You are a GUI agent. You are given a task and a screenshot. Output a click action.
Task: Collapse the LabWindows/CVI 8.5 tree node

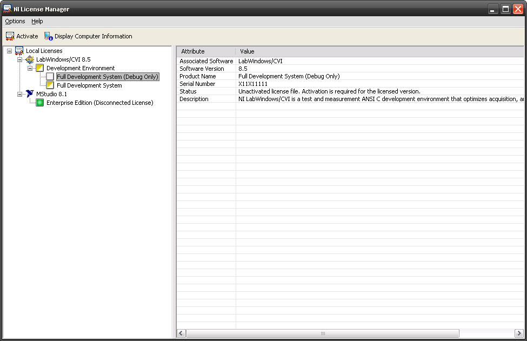click(20, 59)
